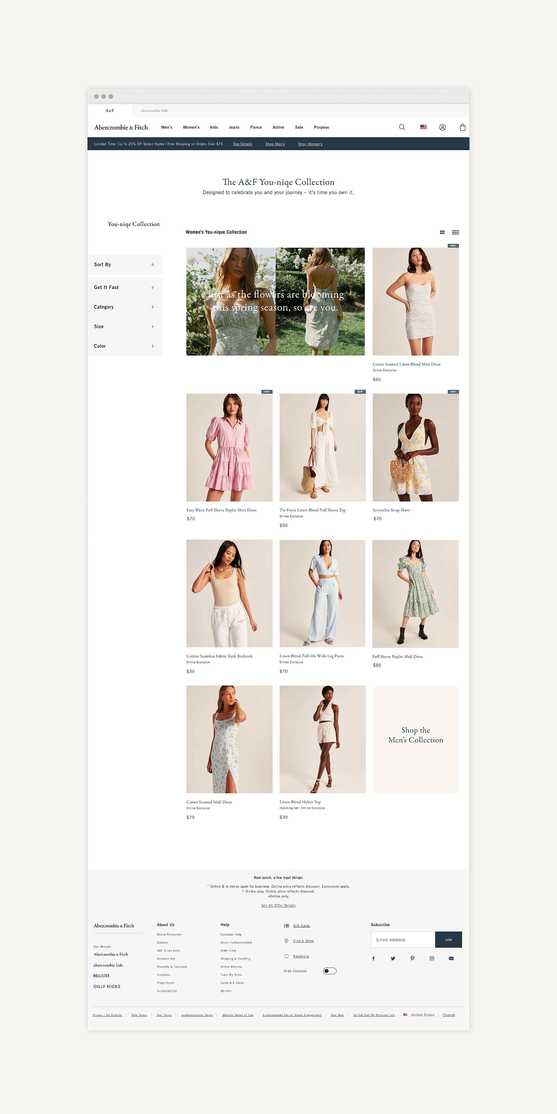Click the Pinterest icon in footer

[x=412, y=958]
